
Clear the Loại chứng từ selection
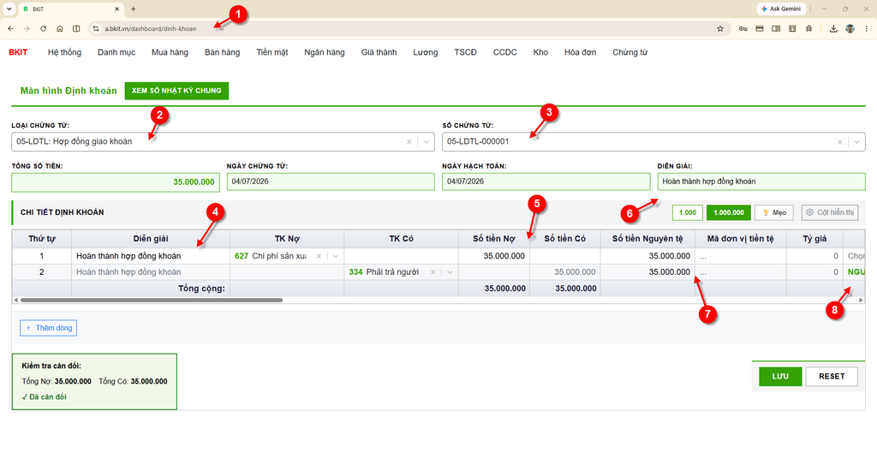(409, 142)
